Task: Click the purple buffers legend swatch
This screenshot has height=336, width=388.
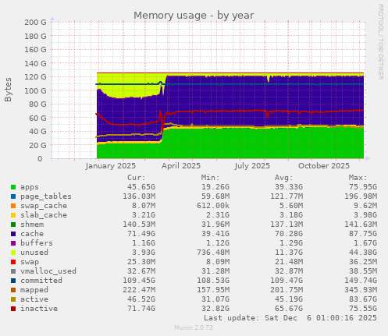Action: tap(13, 243)
